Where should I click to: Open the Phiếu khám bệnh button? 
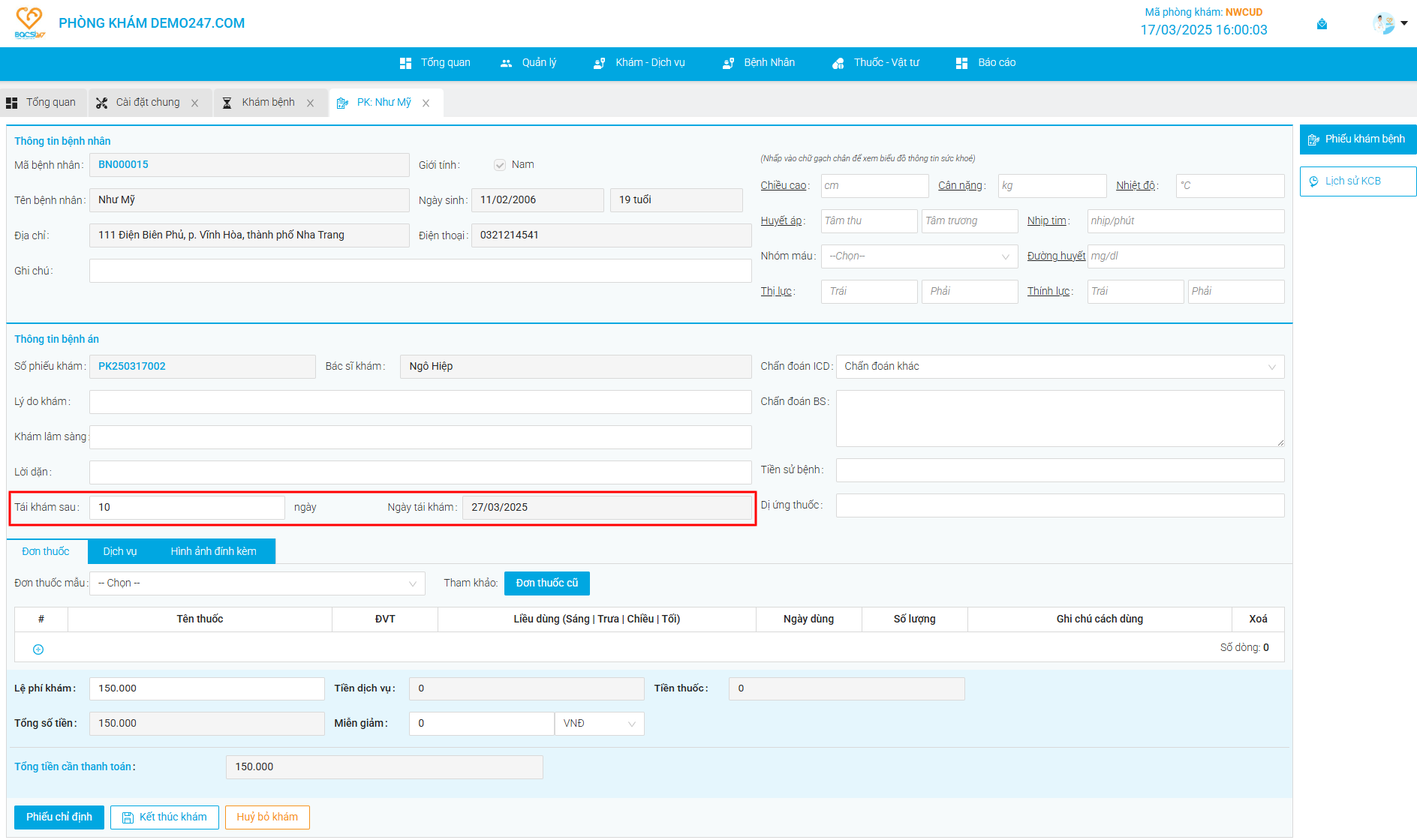pyautogui.click(x=1358, y=139)
